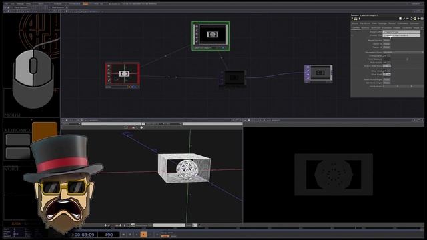
Task: Switch to the Extensions tab
Action: [x=402, y=23]
